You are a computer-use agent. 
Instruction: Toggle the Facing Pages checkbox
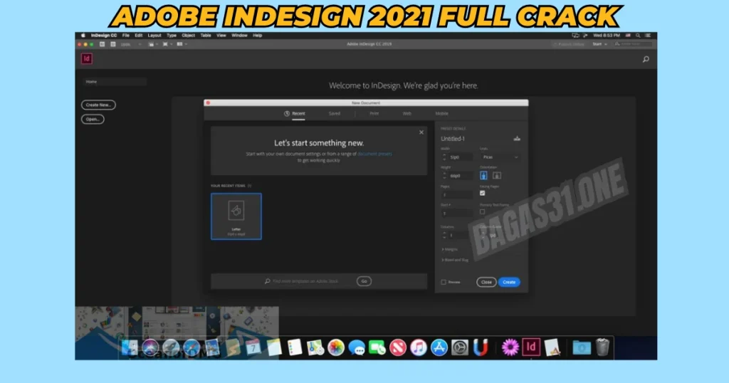click(482, 193)
